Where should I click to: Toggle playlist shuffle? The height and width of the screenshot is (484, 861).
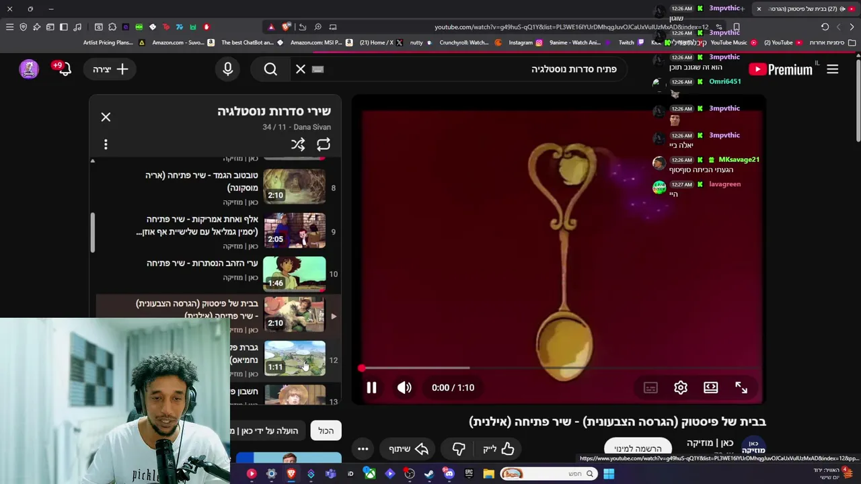tap(298, 145)
